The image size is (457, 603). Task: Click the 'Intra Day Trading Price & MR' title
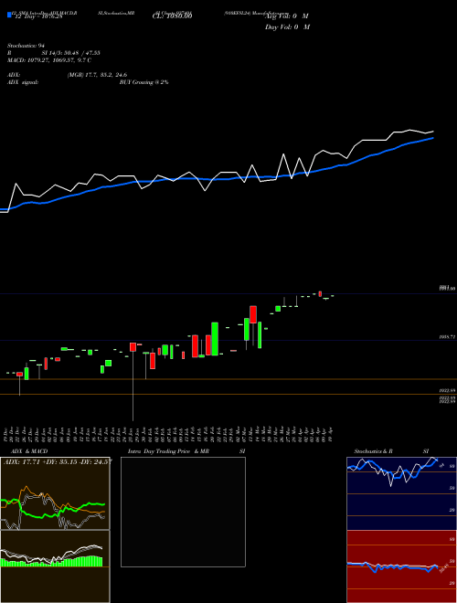coord(168,451)
